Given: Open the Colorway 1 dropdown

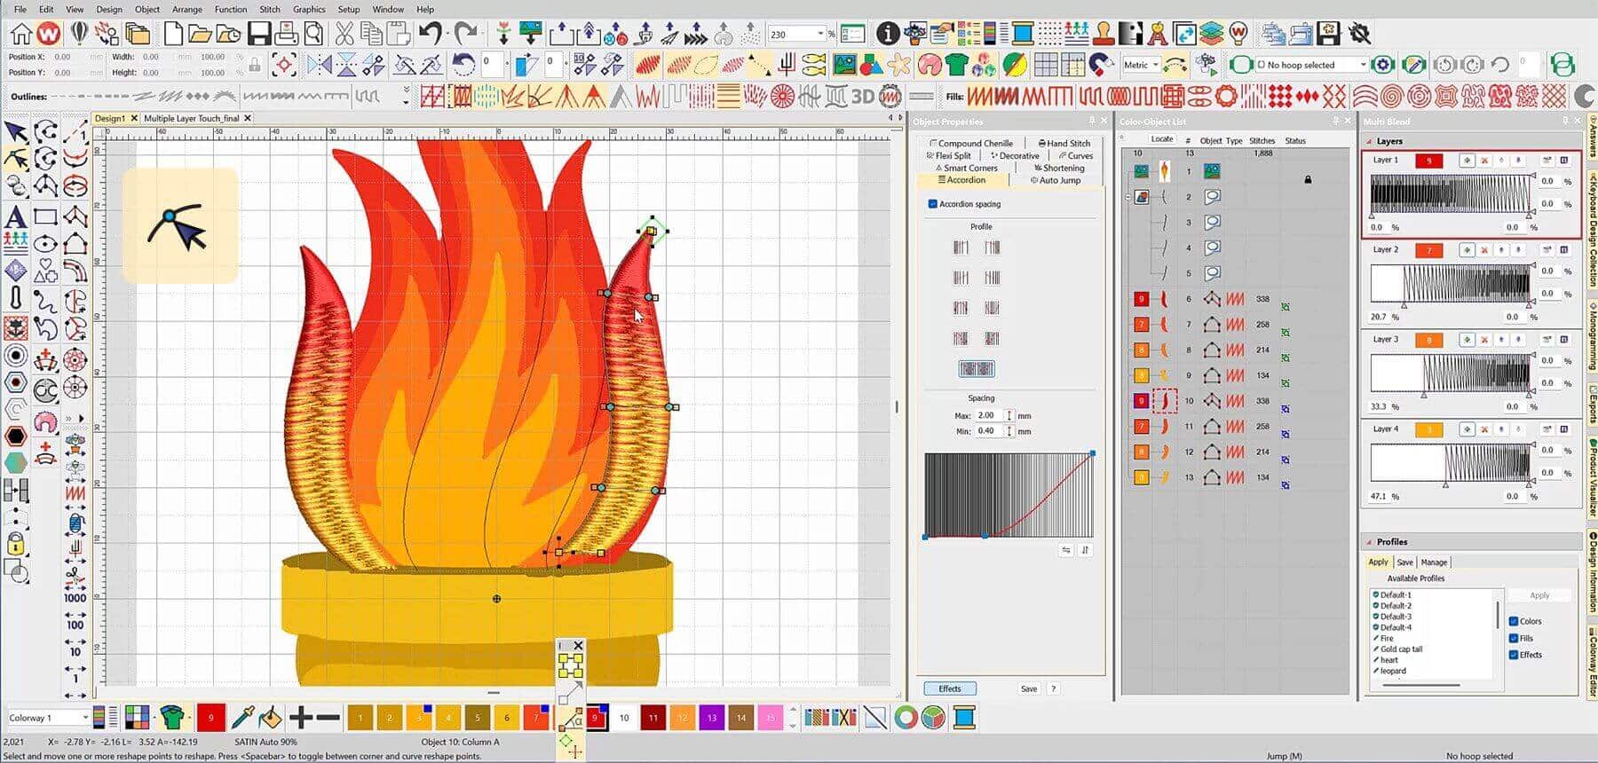Looking at the screenshot, I should 85,718.
